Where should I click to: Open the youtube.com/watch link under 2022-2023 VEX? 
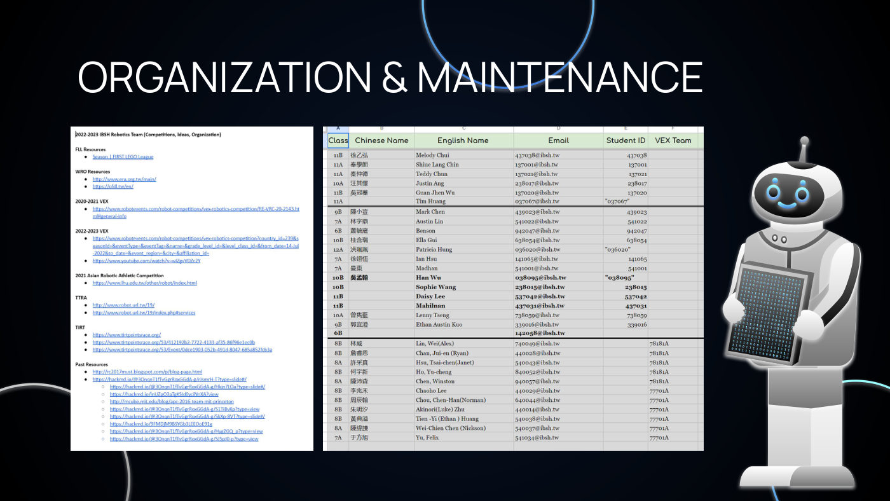click(146, 261)
